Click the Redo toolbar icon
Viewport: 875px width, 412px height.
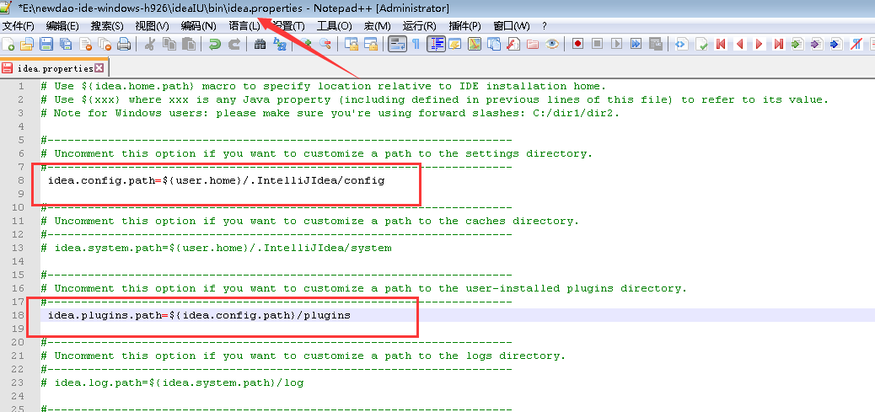[x=234, y=44]
